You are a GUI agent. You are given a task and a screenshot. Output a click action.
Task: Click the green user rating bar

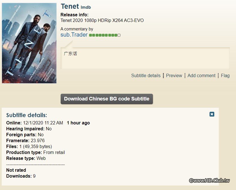click(x=103, y=35)
